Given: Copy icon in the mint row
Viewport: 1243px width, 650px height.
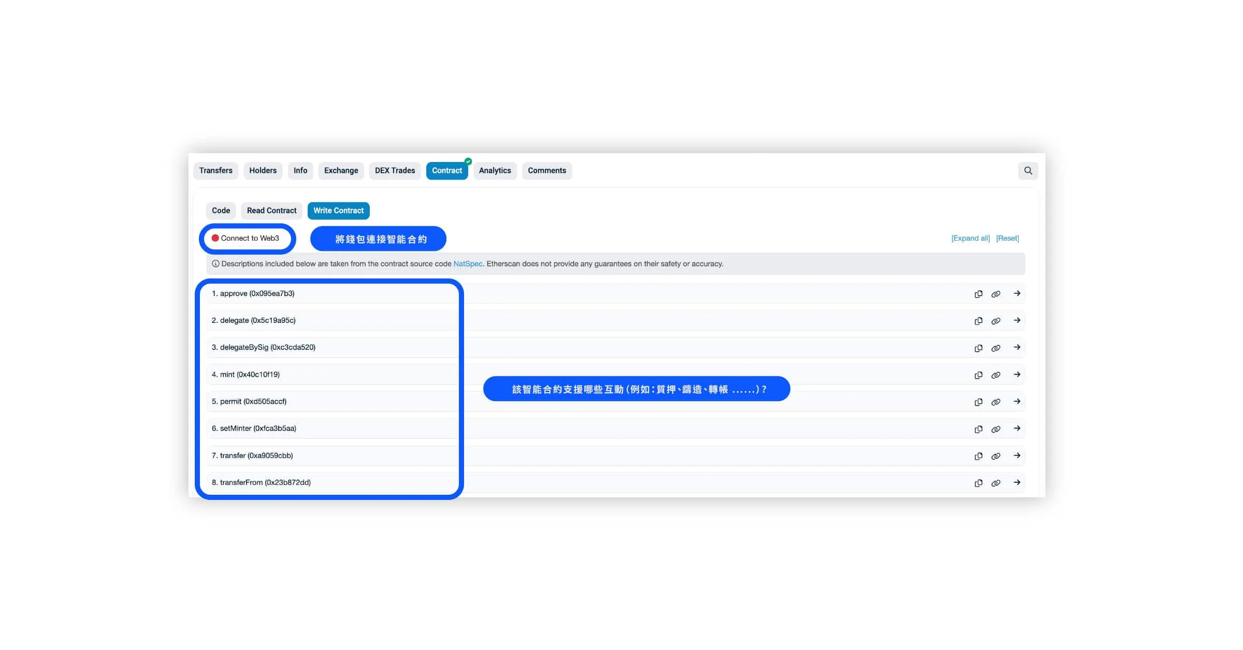Looking at the screenshot, I should click(978, 375).
